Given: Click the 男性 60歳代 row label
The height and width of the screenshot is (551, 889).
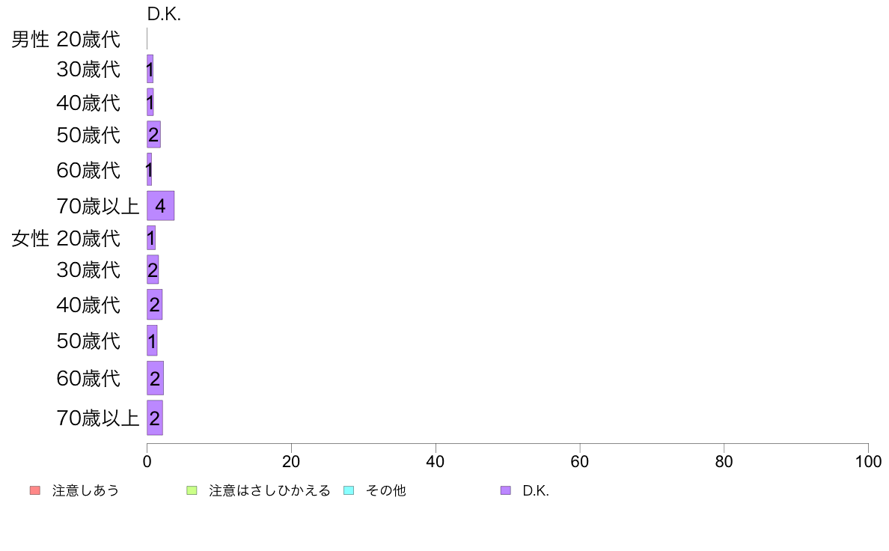Looking at the screenshot, I should pos(88,170).
